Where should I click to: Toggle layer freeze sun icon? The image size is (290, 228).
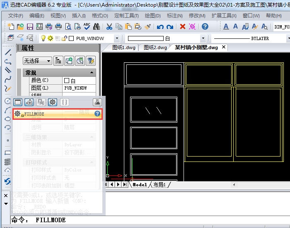50,38
